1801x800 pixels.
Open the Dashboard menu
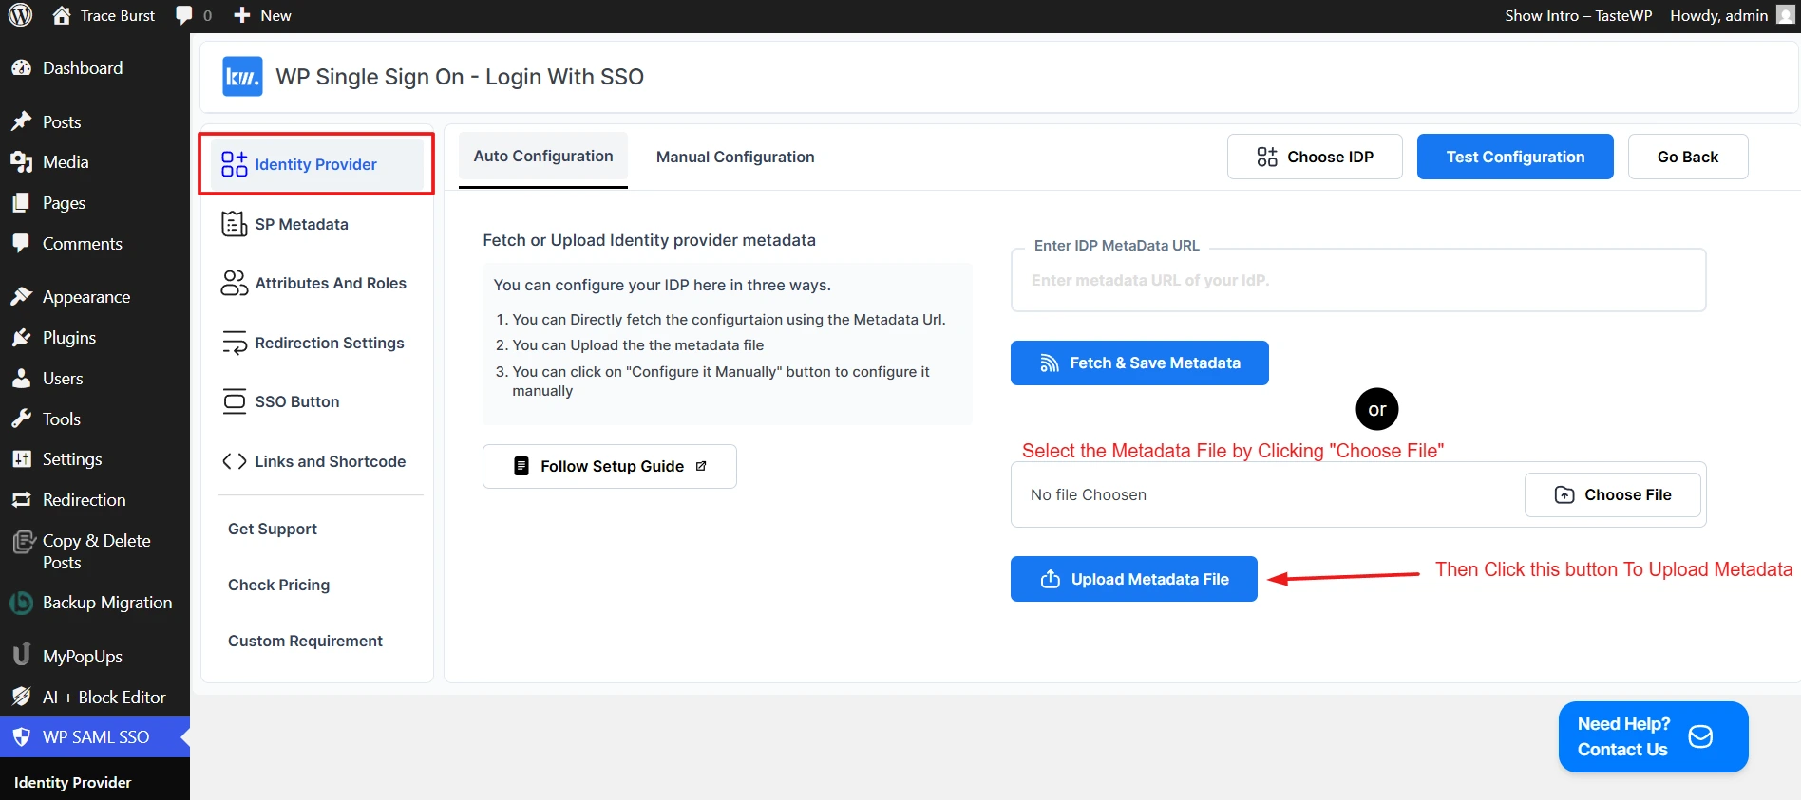pyautogui.click(x=95, y=68)
